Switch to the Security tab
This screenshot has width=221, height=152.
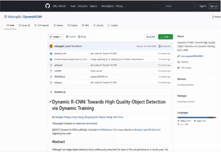tap(98, 25)
